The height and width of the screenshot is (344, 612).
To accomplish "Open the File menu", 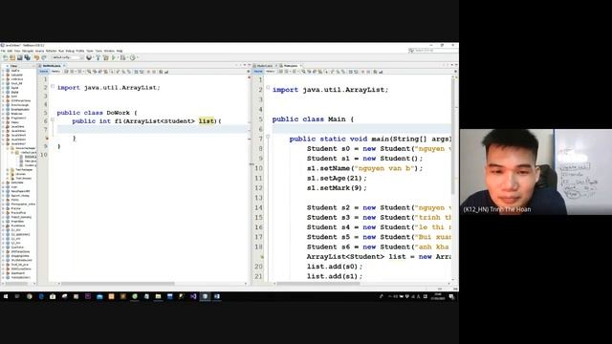I will pos(3,51).
